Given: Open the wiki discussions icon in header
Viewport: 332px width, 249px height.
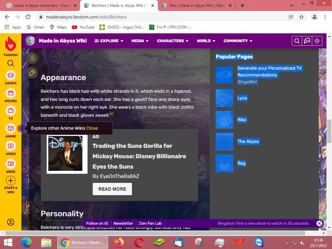Looking at the screenshot, I should click(307, 41).
